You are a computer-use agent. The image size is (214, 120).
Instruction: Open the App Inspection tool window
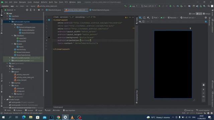coord(69,110)
